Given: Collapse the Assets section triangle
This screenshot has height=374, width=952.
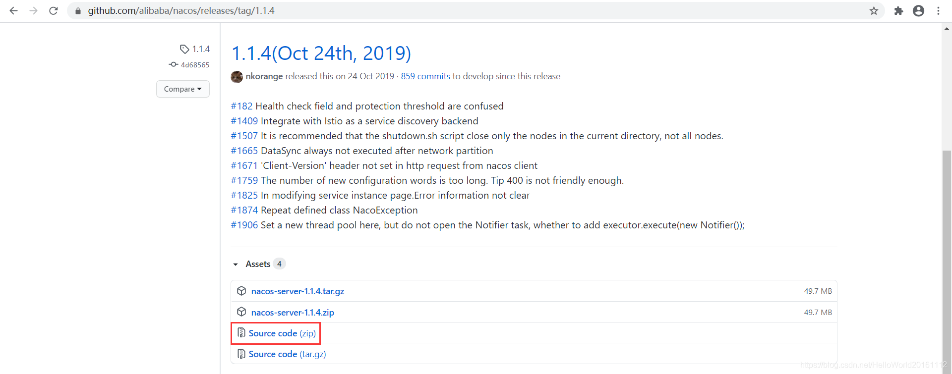Looking at the screenshot, I should pyautogui.click(x=236, y=265).
